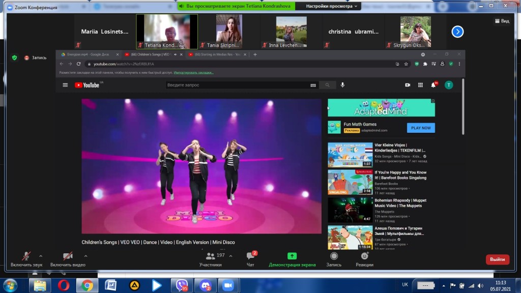Show hidden system tray icons arrow
Image resolution: width=521 pixels, height=293 pixels.
(x=444, y=286)
